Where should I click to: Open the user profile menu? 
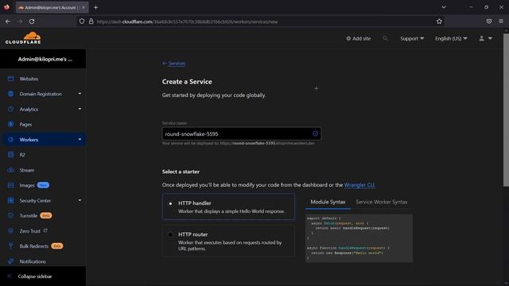(486, 38)
